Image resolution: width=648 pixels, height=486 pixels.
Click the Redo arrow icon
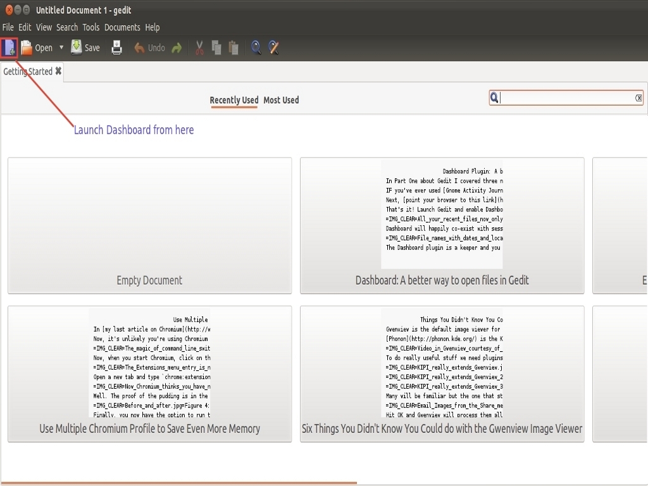[177, 48]
